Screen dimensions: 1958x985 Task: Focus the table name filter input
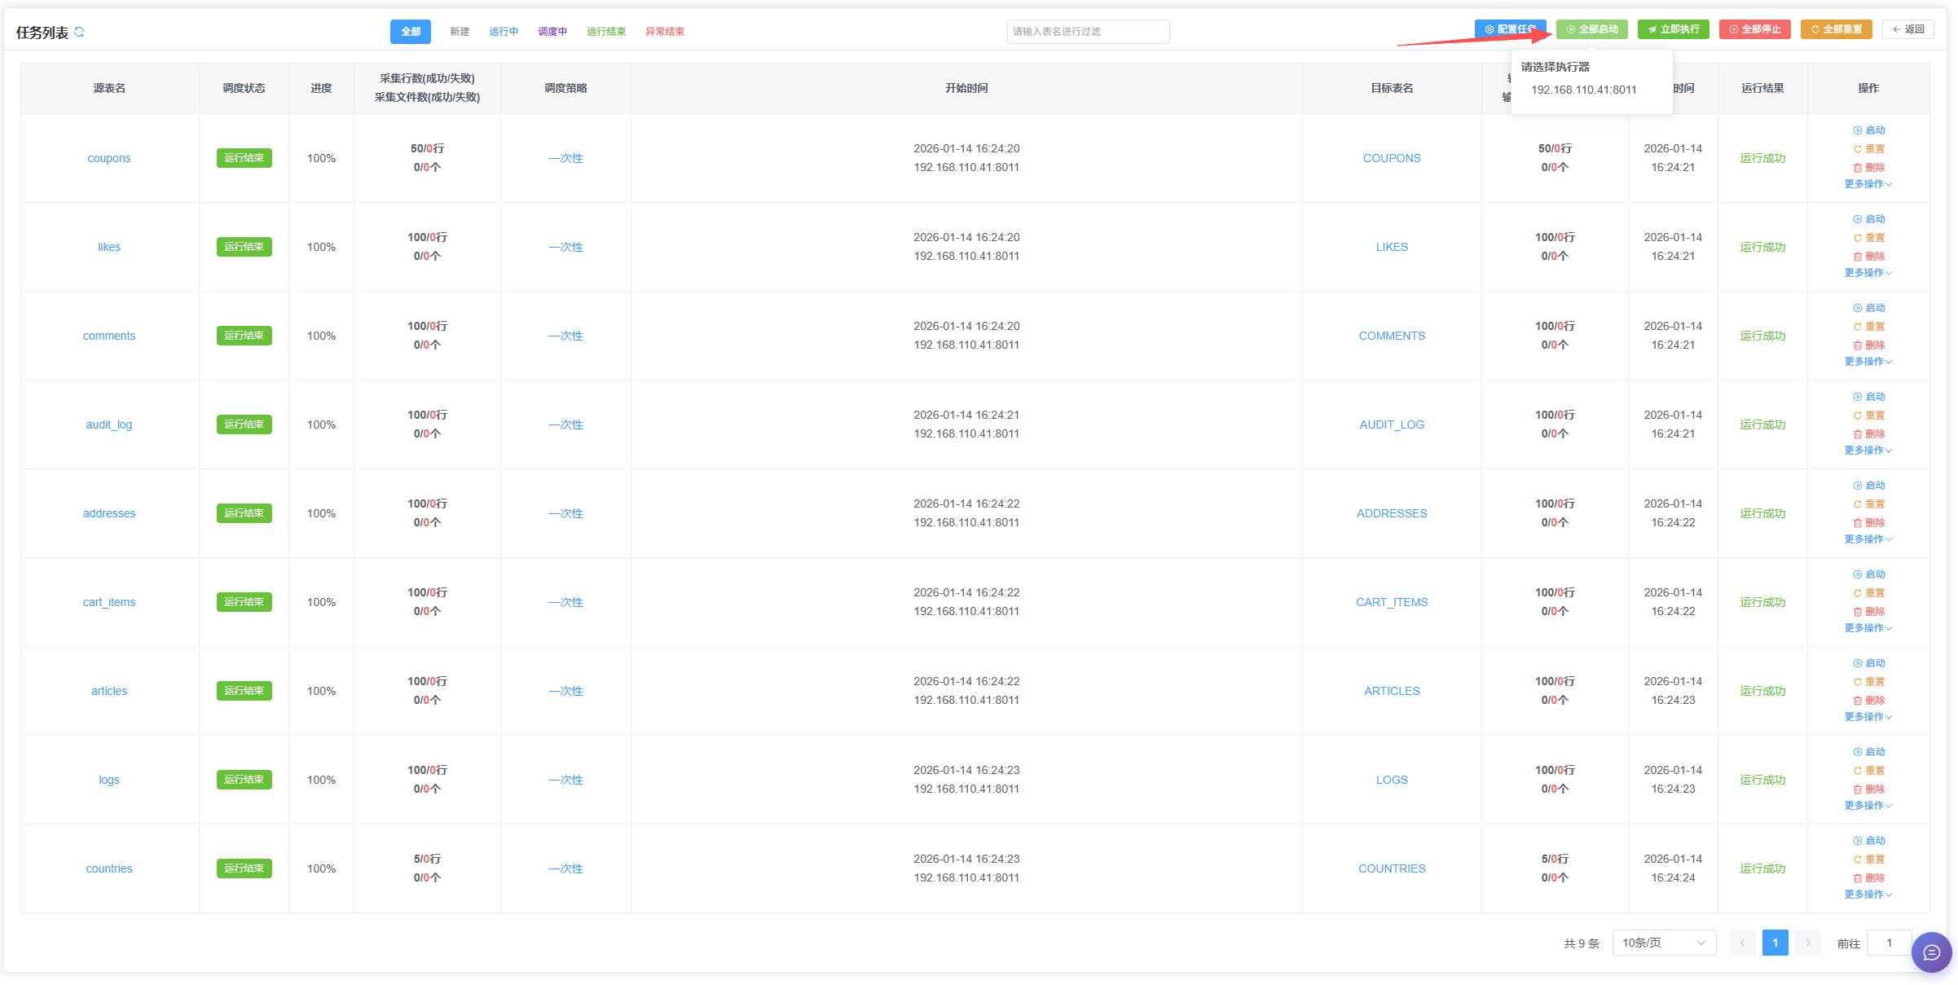(x=1088, y=32)
